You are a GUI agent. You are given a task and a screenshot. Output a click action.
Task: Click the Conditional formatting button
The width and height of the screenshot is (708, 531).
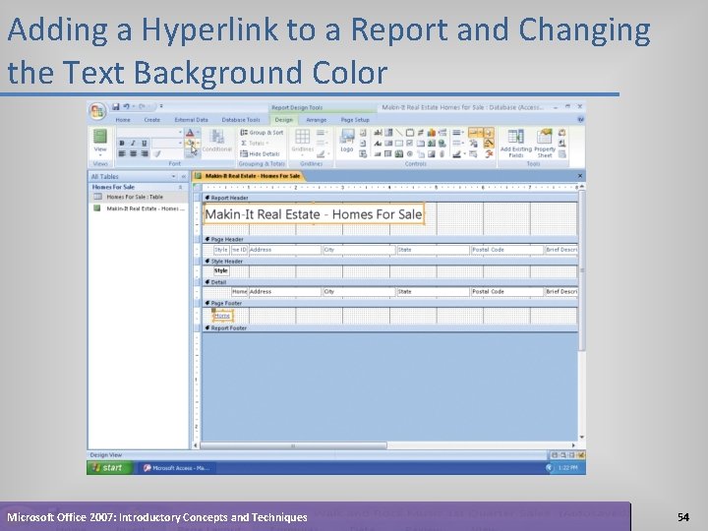216,141
